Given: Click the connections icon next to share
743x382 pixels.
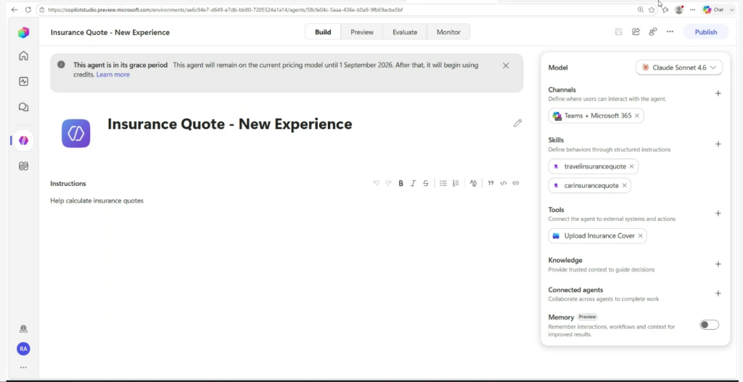Looking at the screenshot, I should [x=653, y=32].
